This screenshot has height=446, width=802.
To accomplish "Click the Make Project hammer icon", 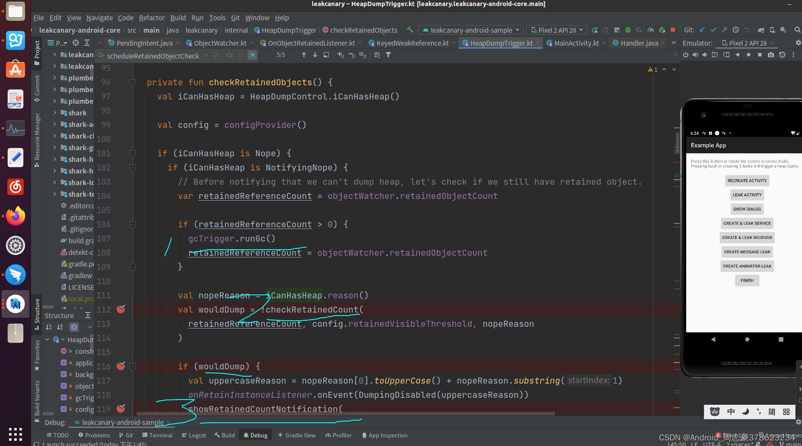I will [x=410, y=30].
